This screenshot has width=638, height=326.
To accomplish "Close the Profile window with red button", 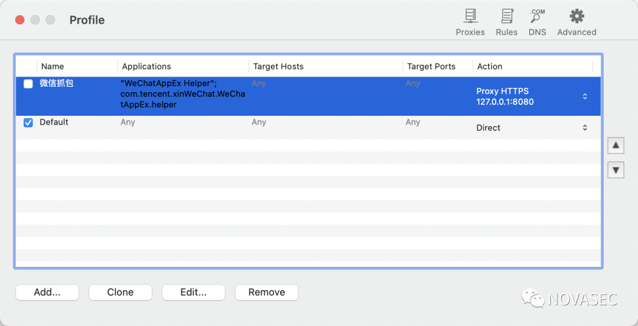I will [x=20, y=19].
